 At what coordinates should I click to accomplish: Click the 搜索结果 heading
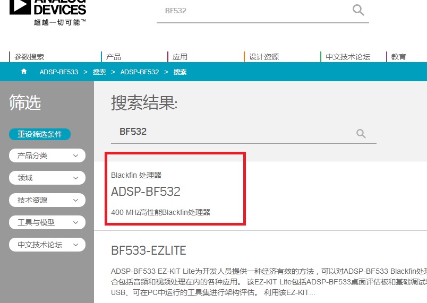[144, 103]
